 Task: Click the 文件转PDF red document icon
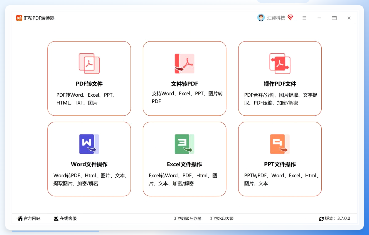point(184,63)
